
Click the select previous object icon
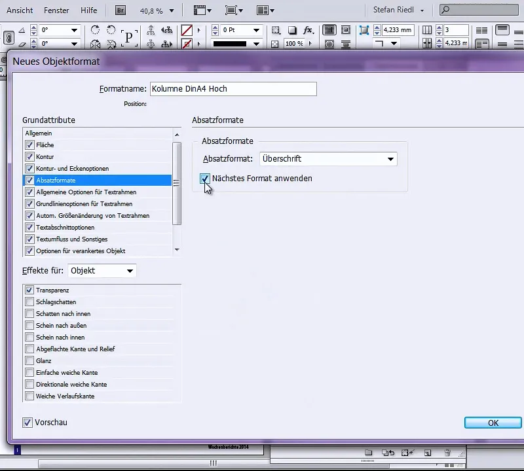click(167, 30)
